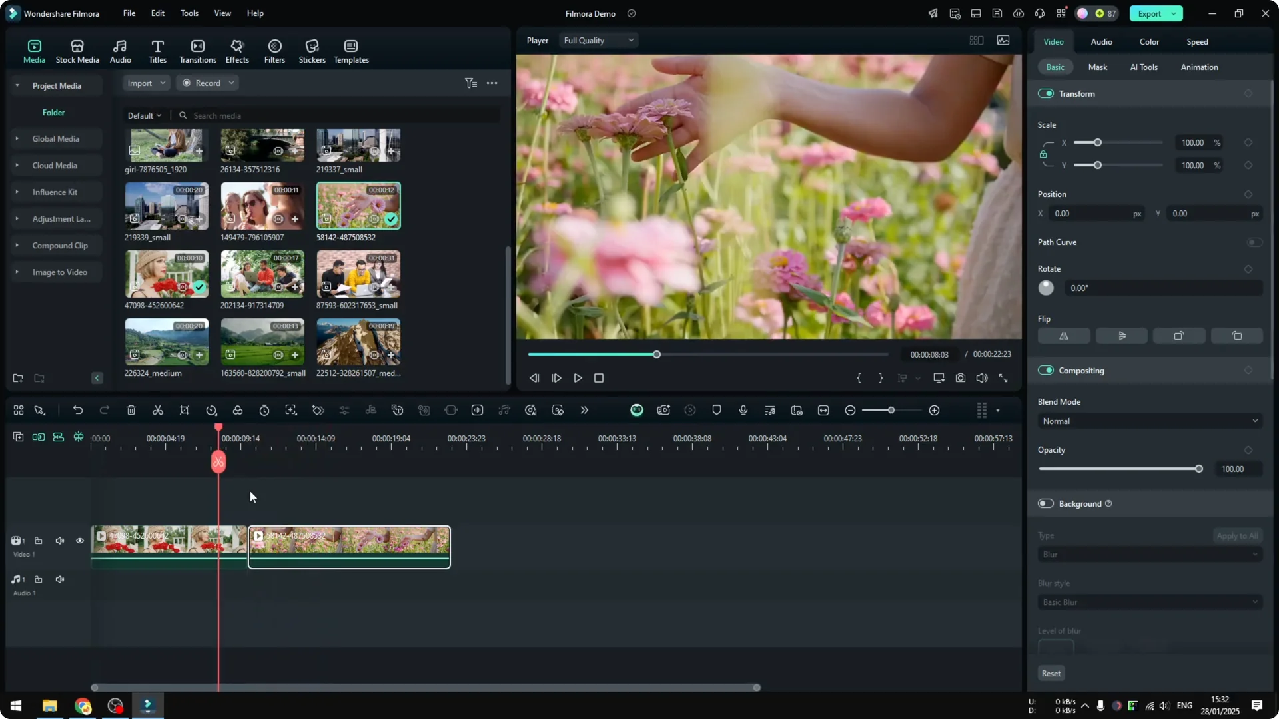Click the Reset button in Background settings
This screenshot has height=719, width=1279.
(x=1051, y=673)
